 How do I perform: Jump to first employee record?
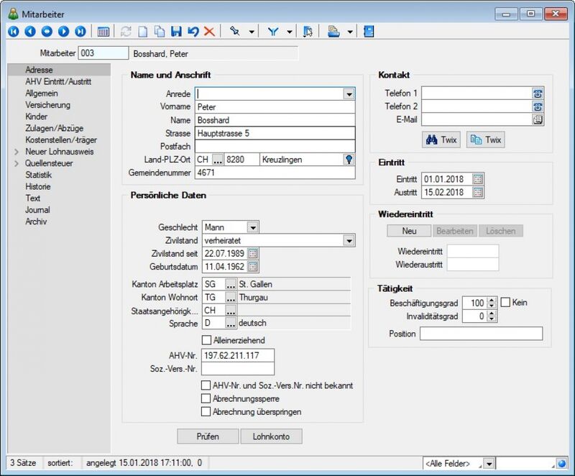[13, 32]
